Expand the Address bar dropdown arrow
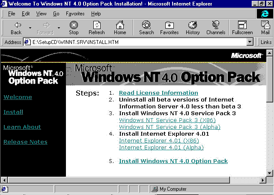Viewport: 274px width, 195px height. point(250,42)
